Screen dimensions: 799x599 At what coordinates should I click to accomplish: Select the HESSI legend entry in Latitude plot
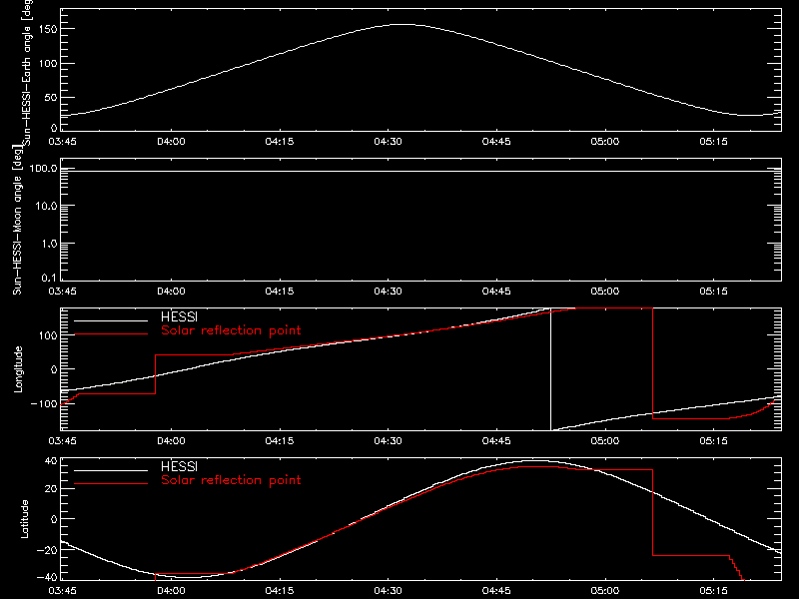(179, 466)
